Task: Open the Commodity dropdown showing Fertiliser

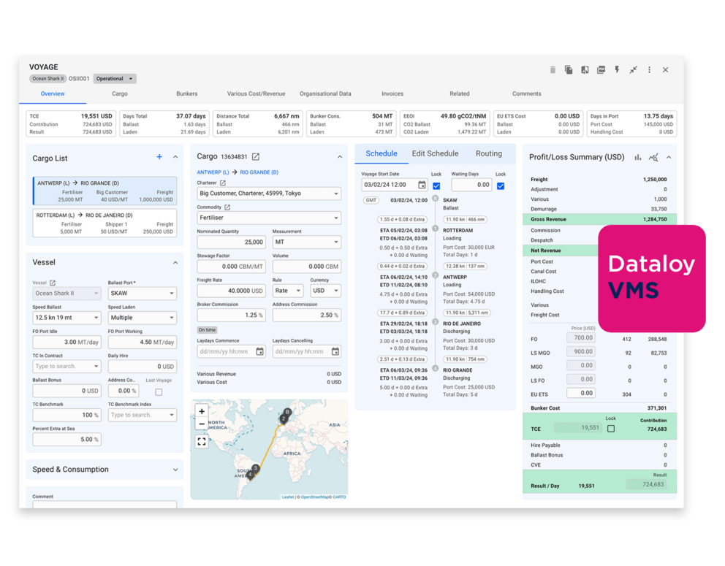Action: coord(268,217)
